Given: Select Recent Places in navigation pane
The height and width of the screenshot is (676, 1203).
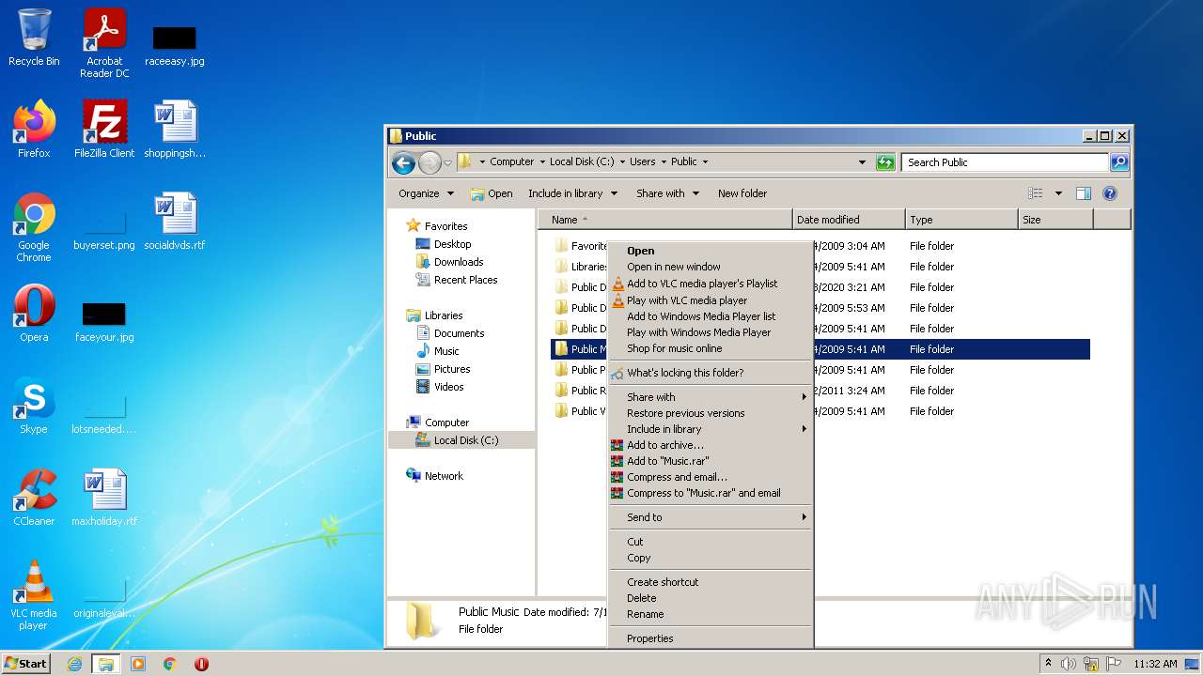Looking at the screenshot, I should tap(465, 280).
